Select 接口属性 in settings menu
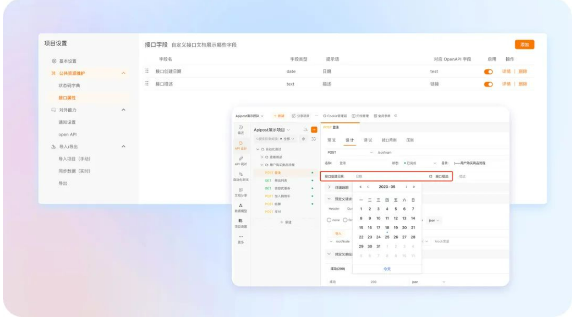Screen dimensions: 575x318 coord(67,98)
